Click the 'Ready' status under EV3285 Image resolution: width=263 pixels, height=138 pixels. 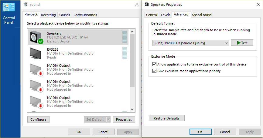click(x=52, y=57)
